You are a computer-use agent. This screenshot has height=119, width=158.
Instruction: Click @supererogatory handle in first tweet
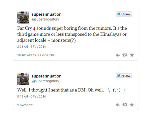[x=45, y=19]
